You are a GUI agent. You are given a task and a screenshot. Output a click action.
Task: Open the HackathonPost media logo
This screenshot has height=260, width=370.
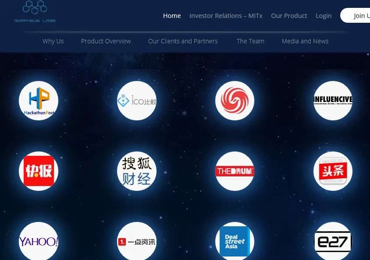pos(39,101)
